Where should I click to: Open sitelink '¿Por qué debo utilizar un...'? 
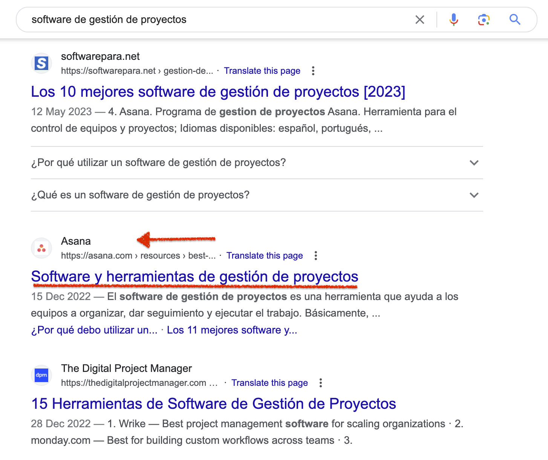94,330
